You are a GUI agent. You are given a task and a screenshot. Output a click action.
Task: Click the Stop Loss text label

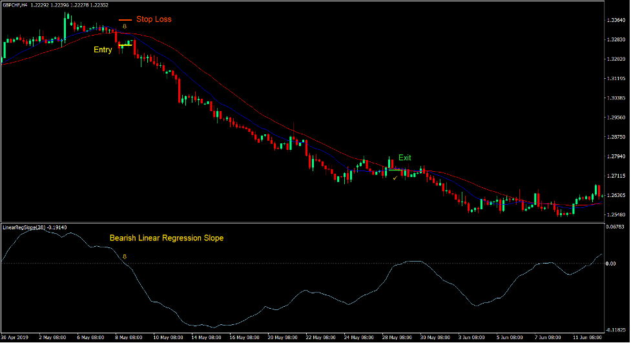(154, 19)
